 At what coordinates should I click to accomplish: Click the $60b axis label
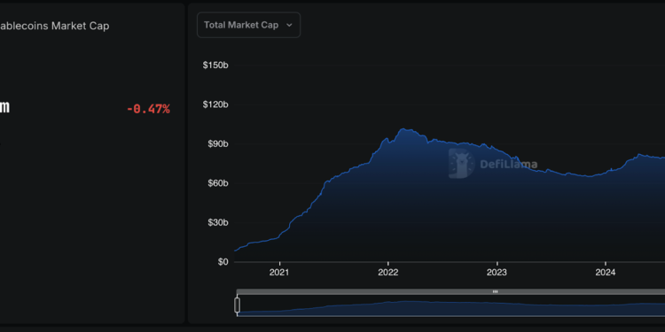coord(217,183)
